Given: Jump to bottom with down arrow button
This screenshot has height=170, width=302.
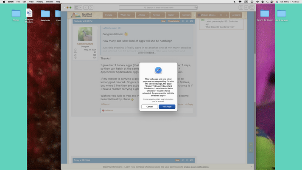Looking at the screenshot, I should click(x=251, y=150).
